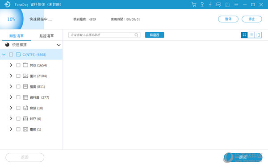Switch to thumbnail grid view

(244, 35)
